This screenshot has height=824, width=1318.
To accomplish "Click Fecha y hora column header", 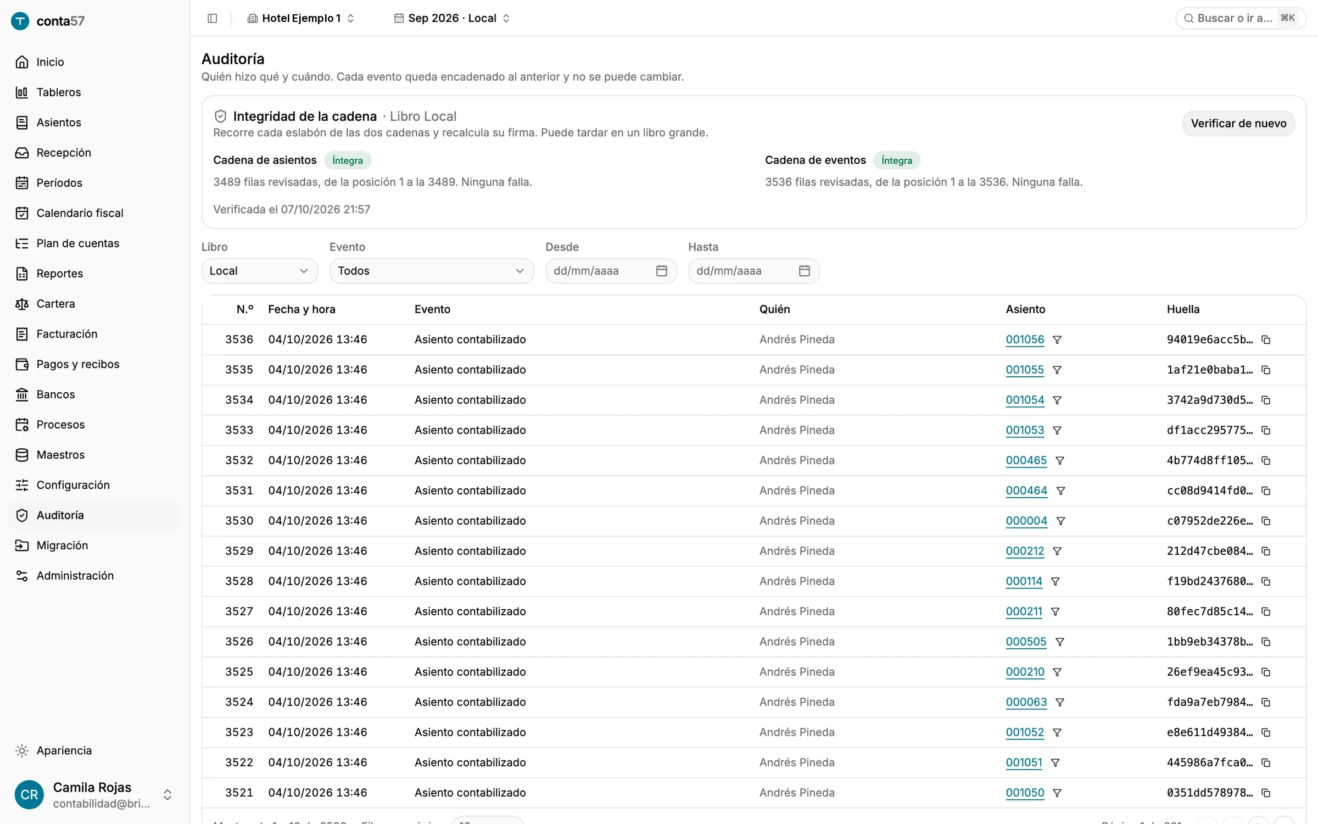I will tap(301, 309).
